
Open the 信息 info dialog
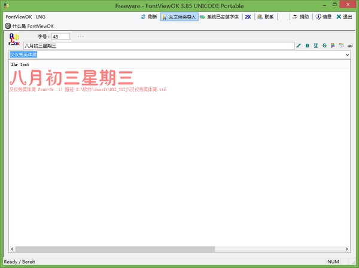coord(323,17)
